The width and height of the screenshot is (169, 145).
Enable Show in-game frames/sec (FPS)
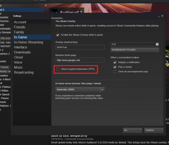(58, 69)
